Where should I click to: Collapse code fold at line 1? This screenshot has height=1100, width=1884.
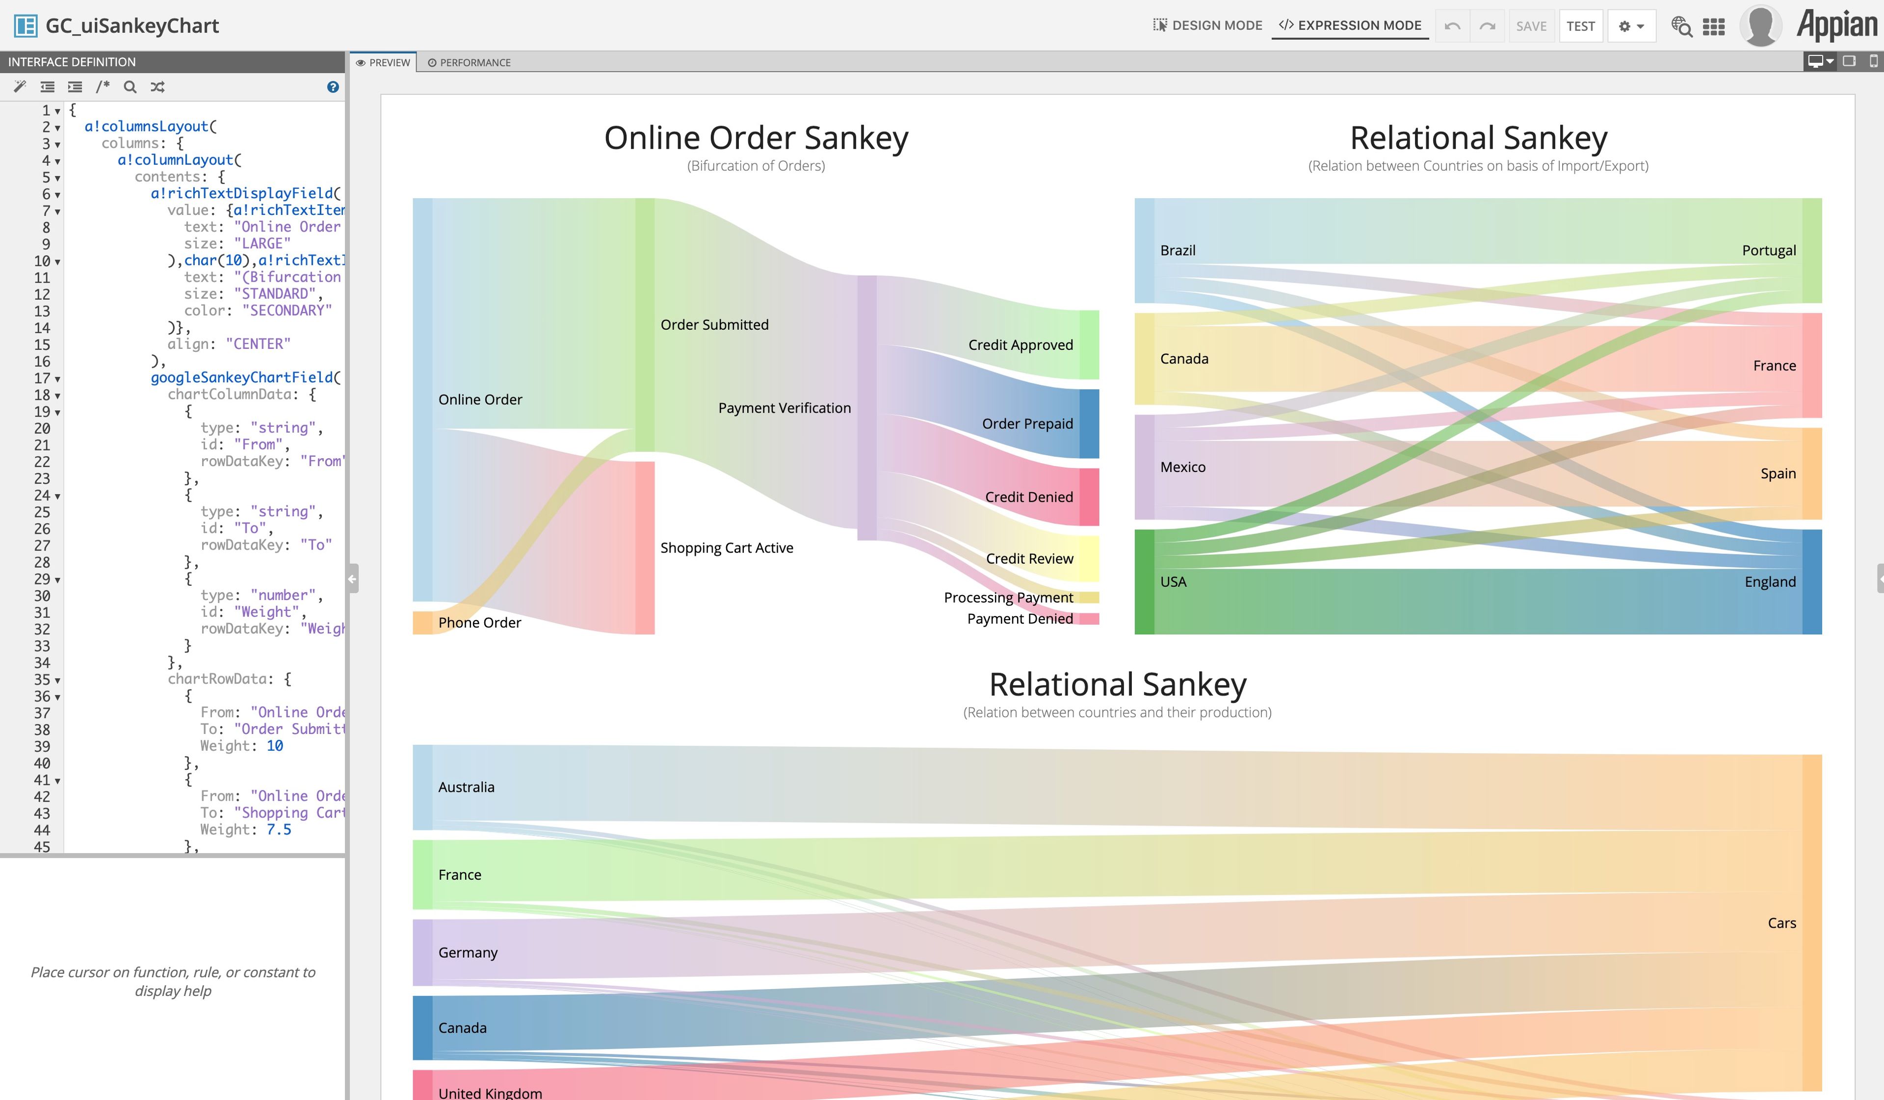tap(57, 111)
